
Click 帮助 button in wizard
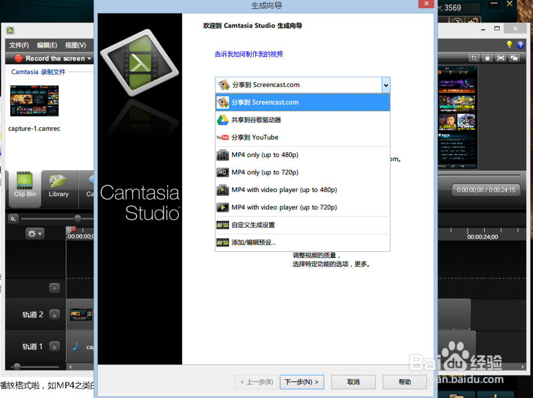point(405,382)
